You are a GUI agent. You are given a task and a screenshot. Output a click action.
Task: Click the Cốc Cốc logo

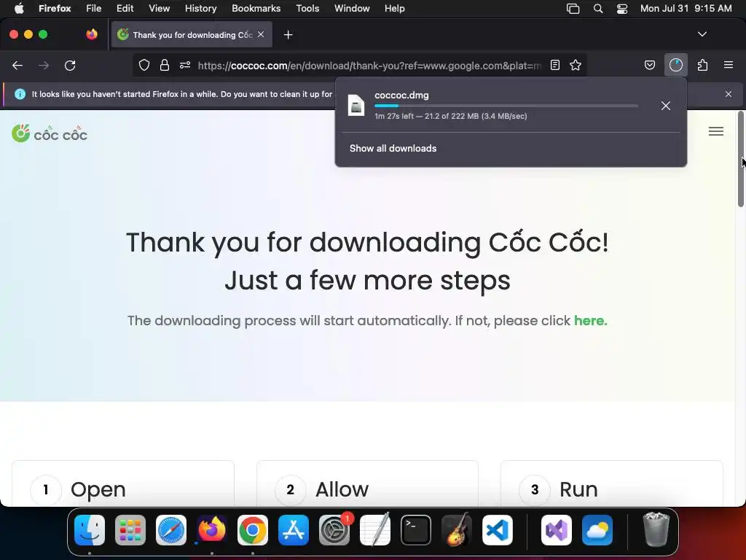click(x=50, y=134)
